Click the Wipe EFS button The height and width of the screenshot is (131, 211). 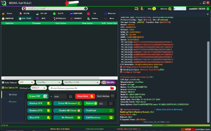(x=39, y=118)
